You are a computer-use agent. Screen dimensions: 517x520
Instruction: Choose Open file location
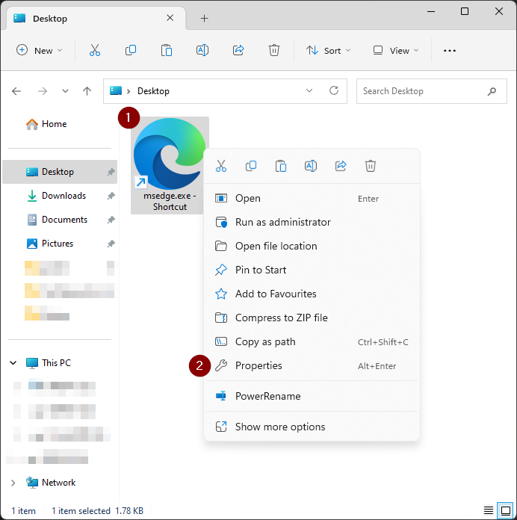[312, 246]
